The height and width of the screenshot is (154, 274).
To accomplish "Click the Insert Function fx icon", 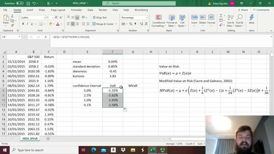I will click(46, 37).
